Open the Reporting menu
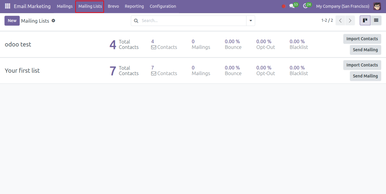386x194 pixels. pyautogui.click(x=134, y=6)
